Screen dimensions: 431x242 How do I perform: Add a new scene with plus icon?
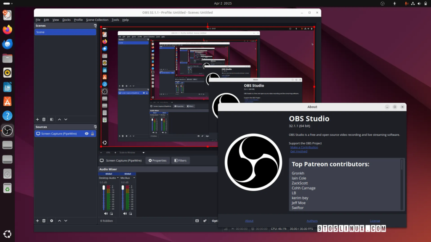(x=37, y=119)
